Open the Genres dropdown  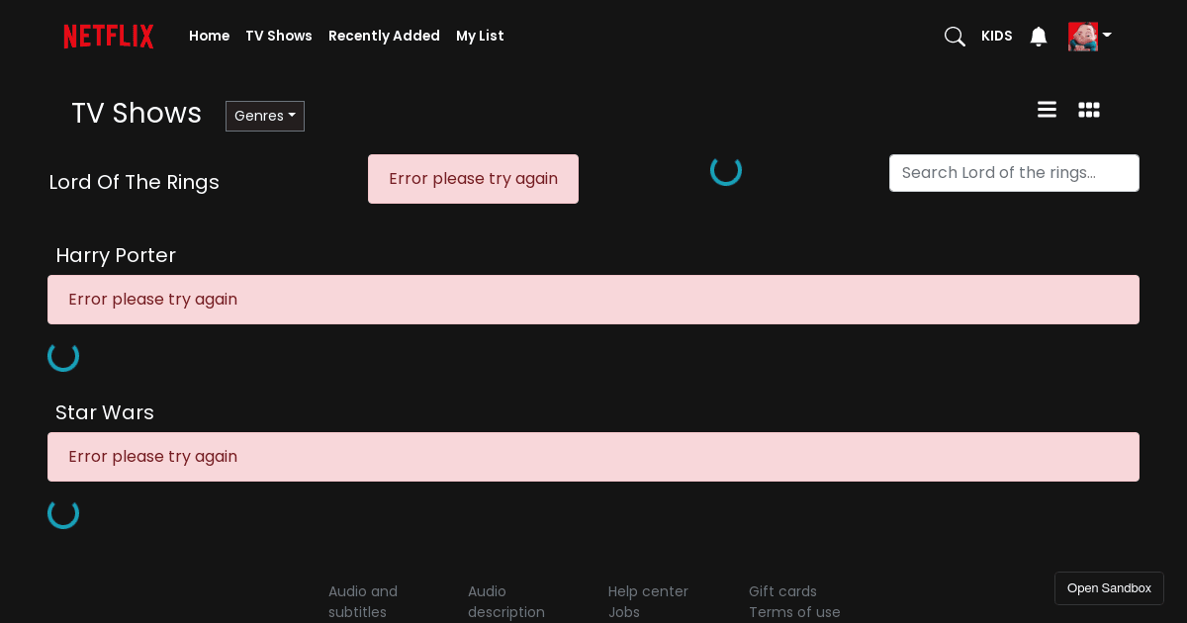coord(264,116)
